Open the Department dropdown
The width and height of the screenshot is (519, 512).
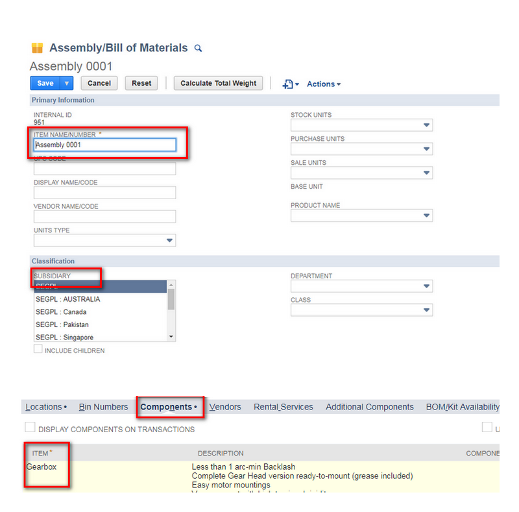426,286
